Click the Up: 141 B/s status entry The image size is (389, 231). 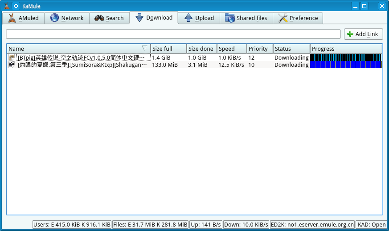point(206,225)
